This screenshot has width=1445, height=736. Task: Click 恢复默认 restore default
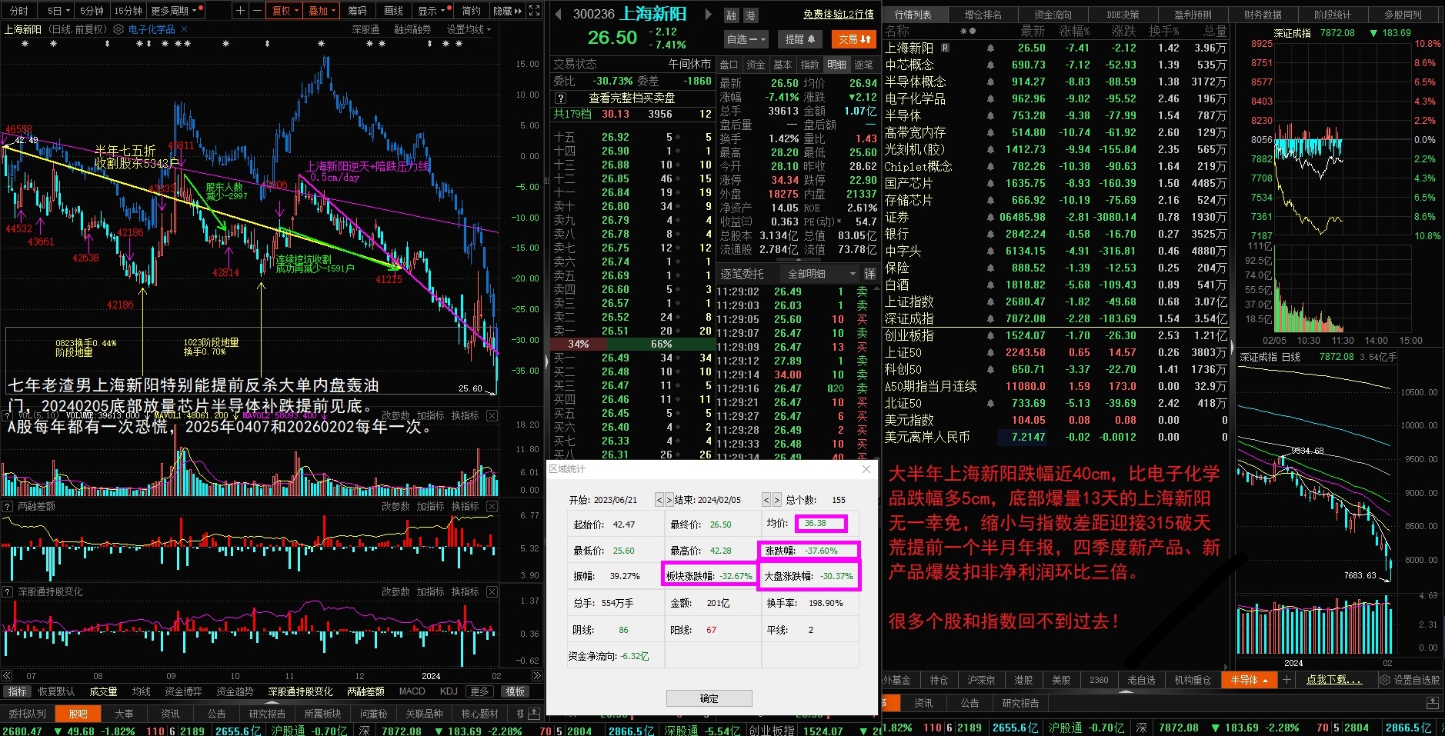point(56,691)
